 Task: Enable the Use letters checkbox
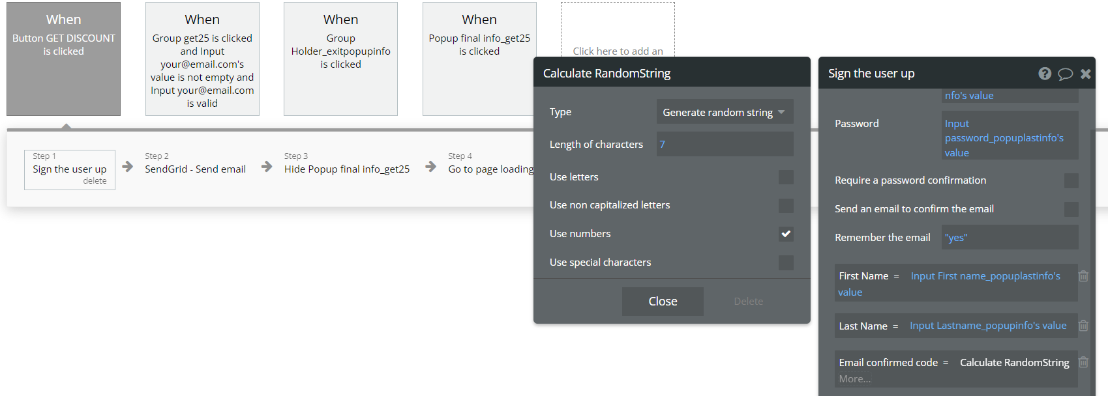point(786,177)
